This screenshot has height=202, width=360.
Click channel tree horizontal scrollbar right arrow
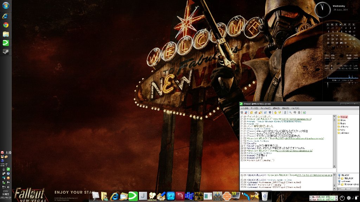(x=358, y=189)
